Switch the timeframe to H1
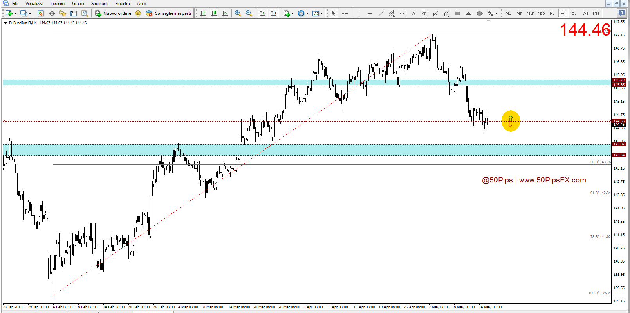 [x=552, y=13]
